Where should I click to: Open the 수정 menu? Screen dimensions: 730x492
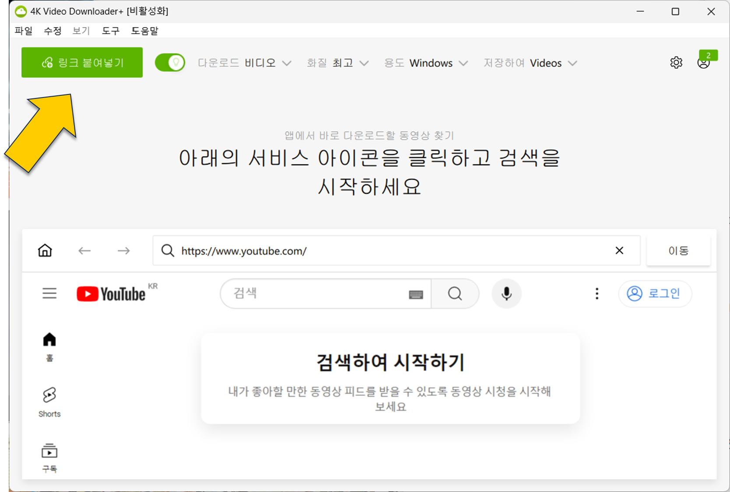coord(53,31)
